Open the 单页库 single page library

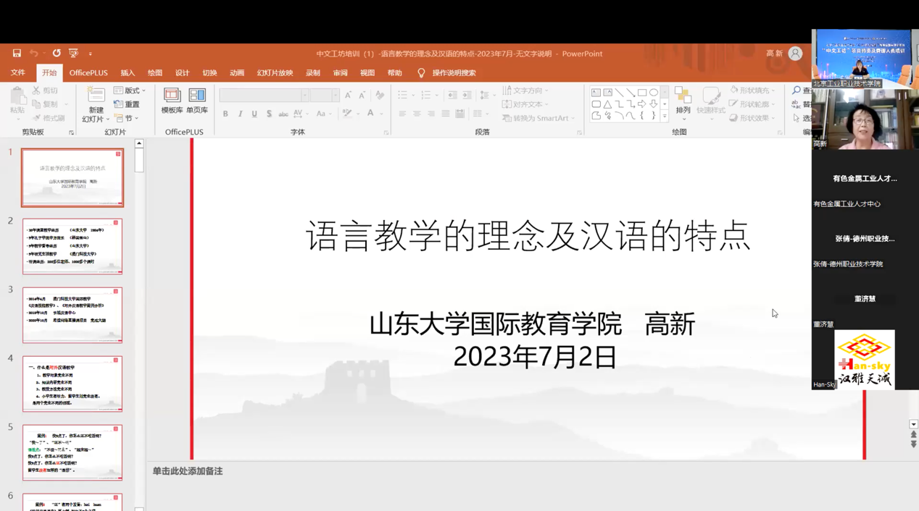pos(197,101)
